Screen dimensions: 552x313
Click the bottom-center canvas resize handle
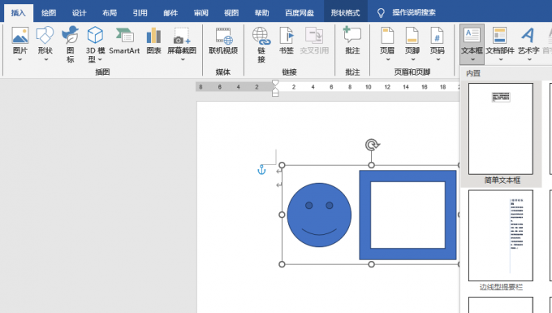point(372,264)
